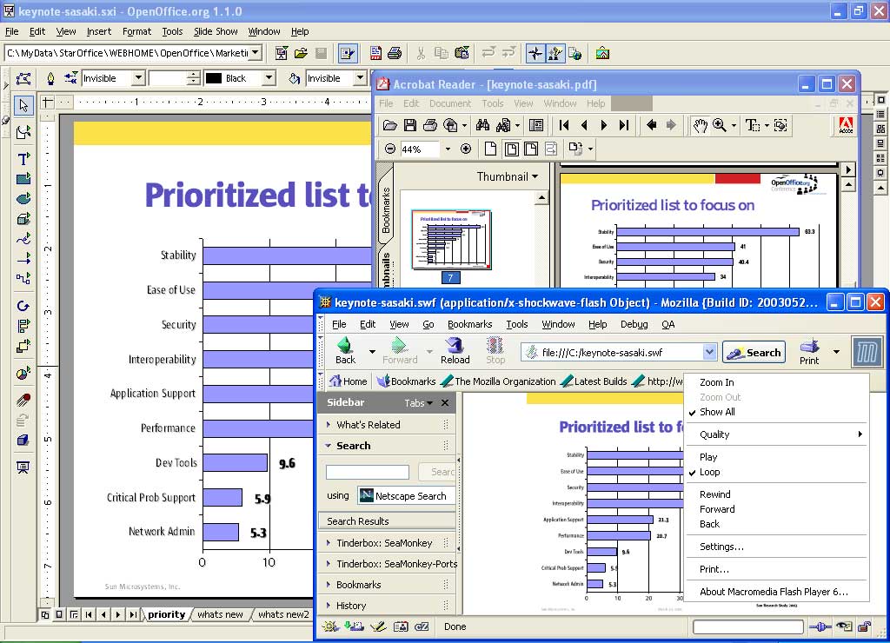Go to first page in Acrobat Reader

[x=564, y=125]
